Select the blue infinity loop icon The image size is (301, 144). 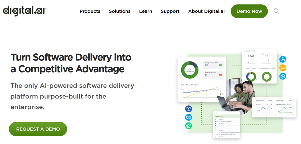(x=189, y=117)
